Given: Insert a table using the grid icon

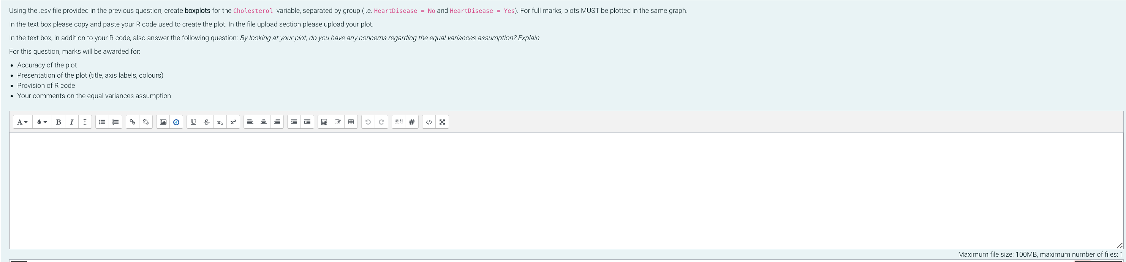Looking at the screenshot, I should click(351, 122).
